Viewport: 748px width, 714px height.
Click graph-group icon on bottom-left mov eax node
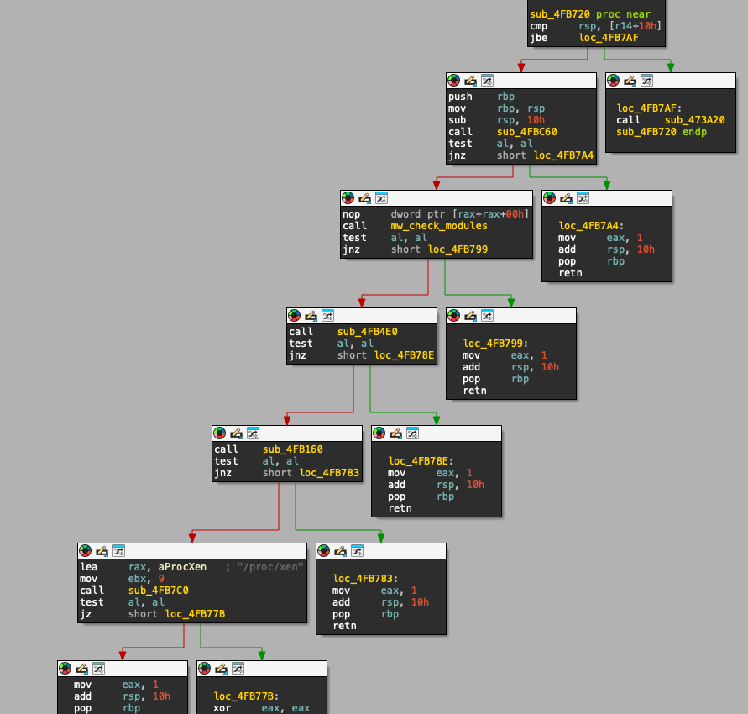tap(98, 669)
